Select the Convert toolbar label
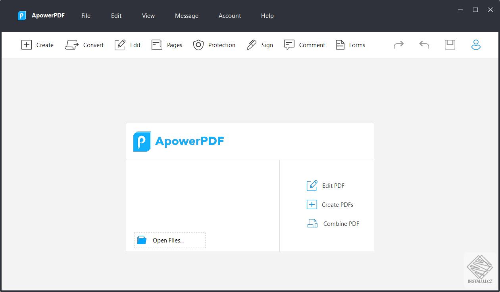This screenshot has height=292, width=500. [x=93, y=45]
